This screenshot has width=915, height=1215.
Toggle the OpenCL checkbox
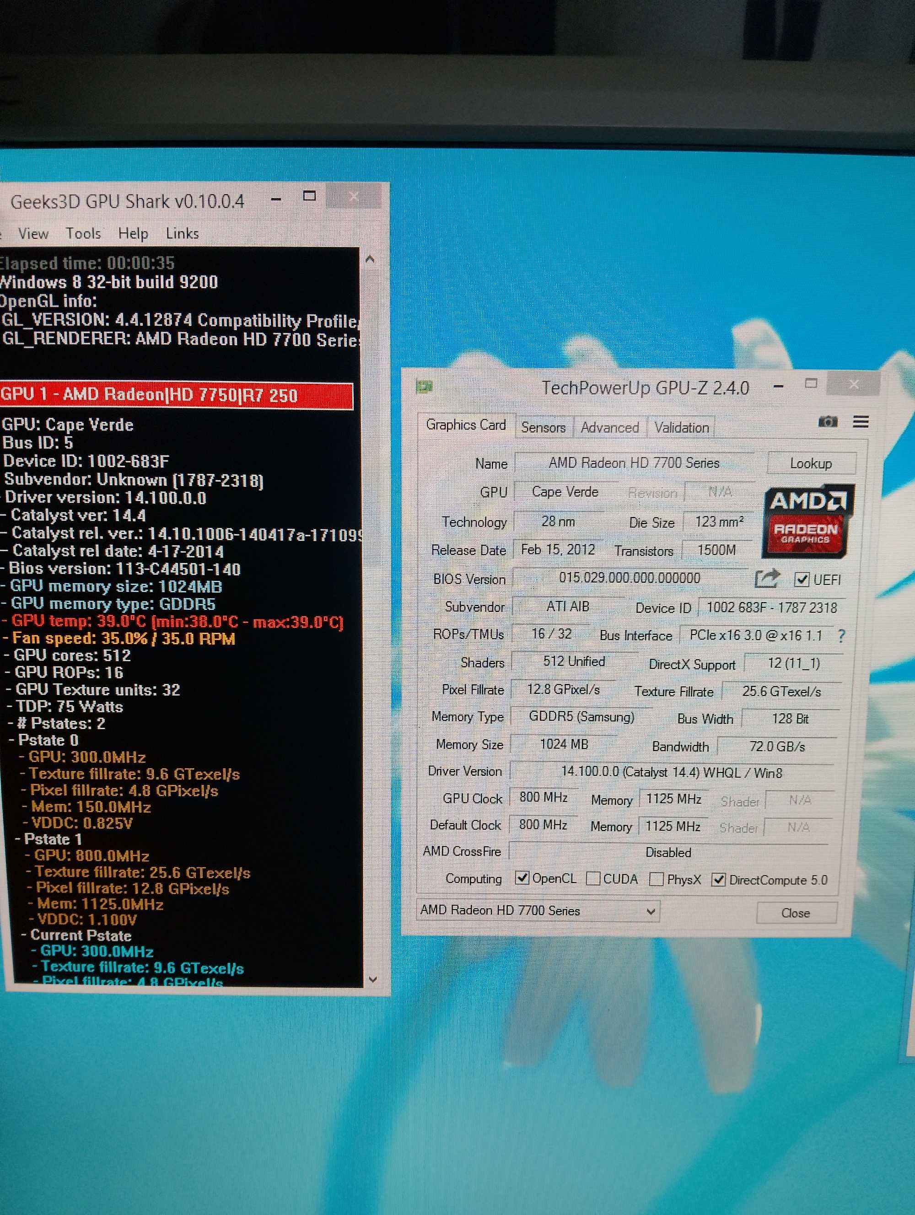pos(522,878)
